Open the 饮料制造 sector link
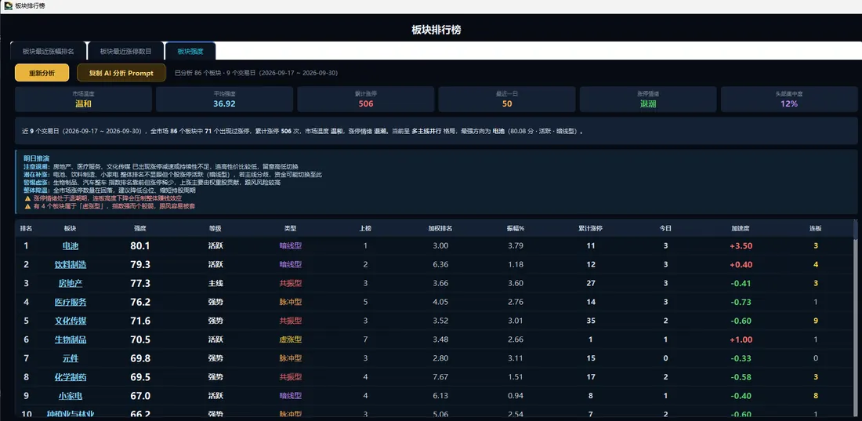 point(71,265)
